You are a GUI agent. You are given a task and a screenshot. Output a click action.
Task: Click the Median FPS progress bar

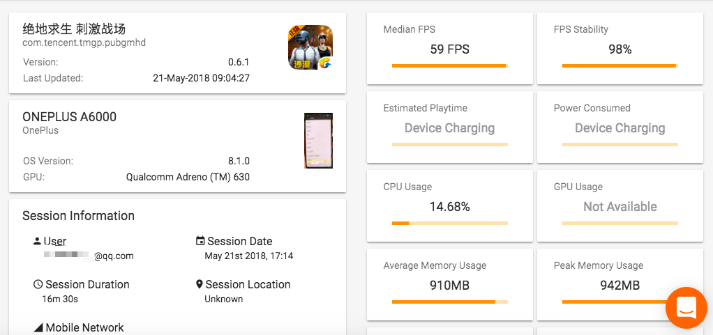click(449, 66)
